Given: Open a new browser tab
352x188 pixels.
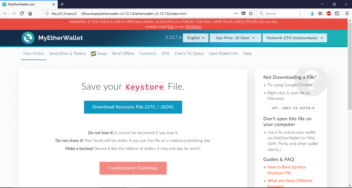Looking at the screenshot, I should click(62, 4).
